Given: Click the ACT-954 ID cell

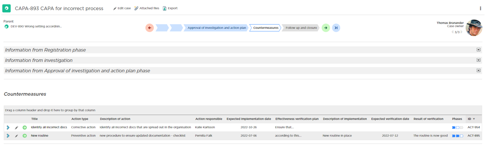Looking at the screenshot, I should (474, 127).
